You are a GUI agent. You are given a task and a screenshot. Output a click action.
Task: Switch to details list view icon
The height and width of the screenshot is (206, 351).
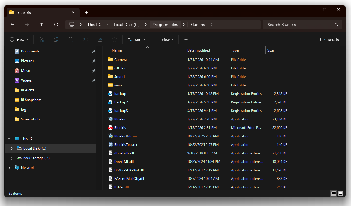(334, 194)
